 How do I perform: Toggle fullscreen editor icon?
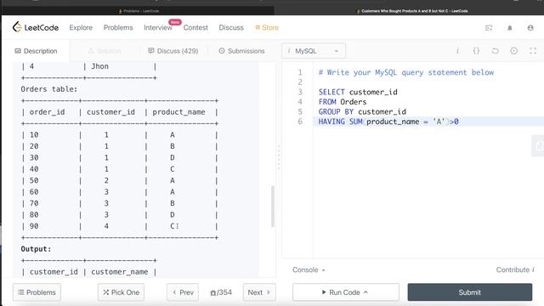(533, 51)
